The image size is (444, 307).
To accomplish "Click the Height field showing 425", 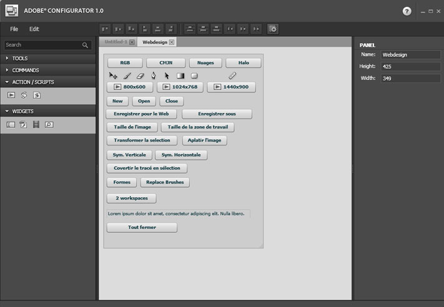I will 410,67.
